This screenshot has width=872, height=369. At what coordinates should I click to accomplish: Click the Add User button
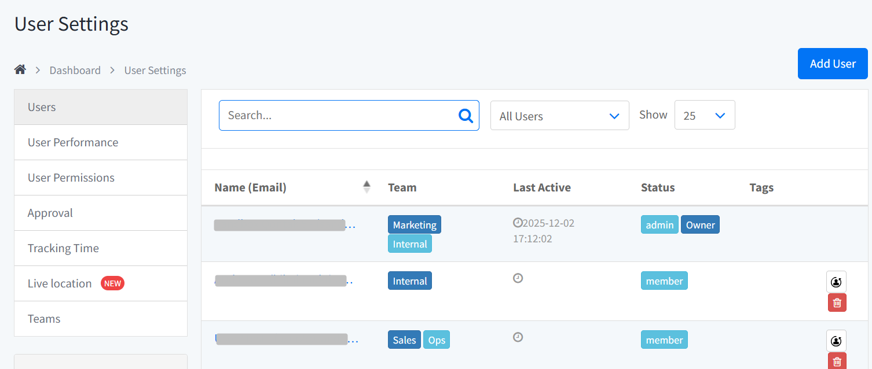click(832, 64)
